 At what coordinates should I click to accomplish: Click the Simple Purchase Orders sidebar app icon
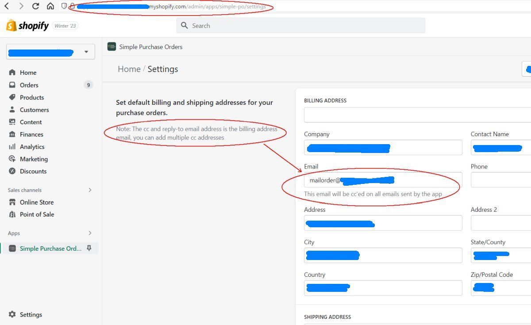[x=12, y=249]
